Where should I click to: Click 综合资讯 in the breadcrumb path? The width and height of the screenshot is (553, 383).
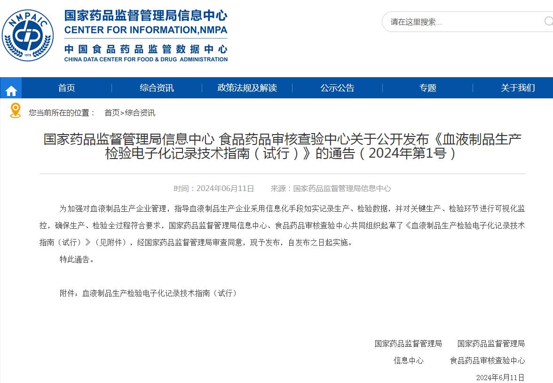(x=140, y=113)
